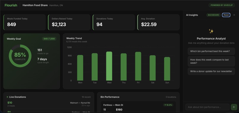Screen dimensions: 239x113
Task: Open the Donations Today card
Action: (114, 22)
